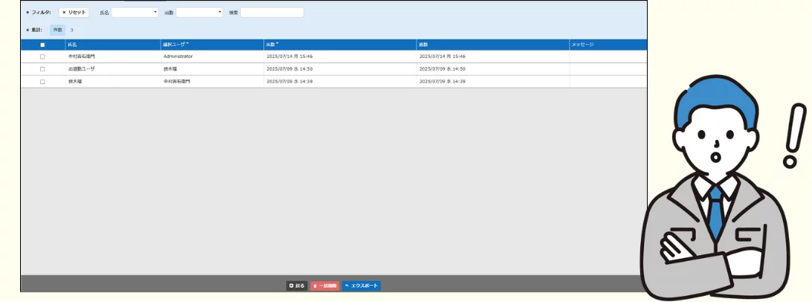Click the red 一括削除 bulk delete button
Screen dimensions: 812x302
(x=325, y=286)
